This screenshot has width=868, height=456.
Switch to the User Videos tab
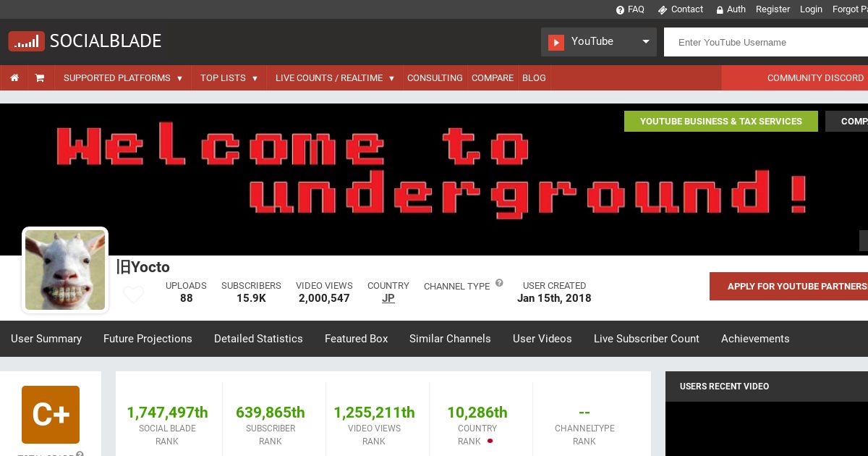[x=542, y=339]
